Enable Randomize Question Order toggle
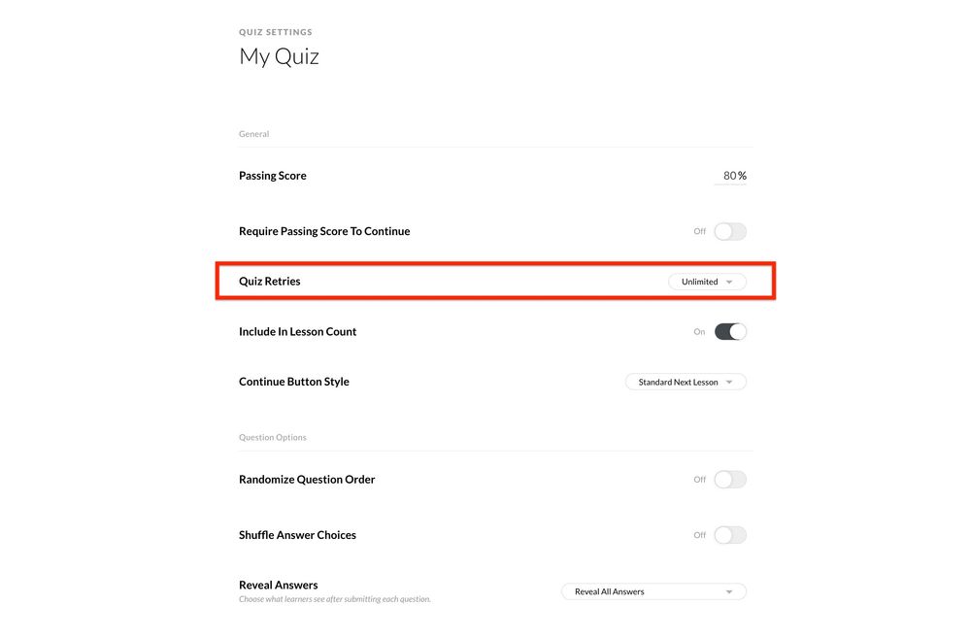Image resolution: width=970 pixels, height=638 pixels. coord(730,480)
